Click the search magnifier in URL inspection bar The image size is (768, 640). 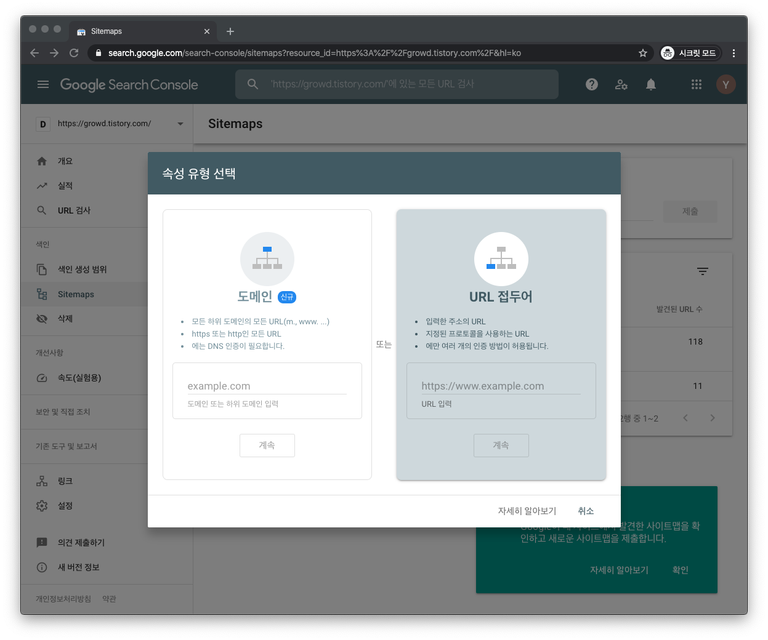click(x=253, y=84)
